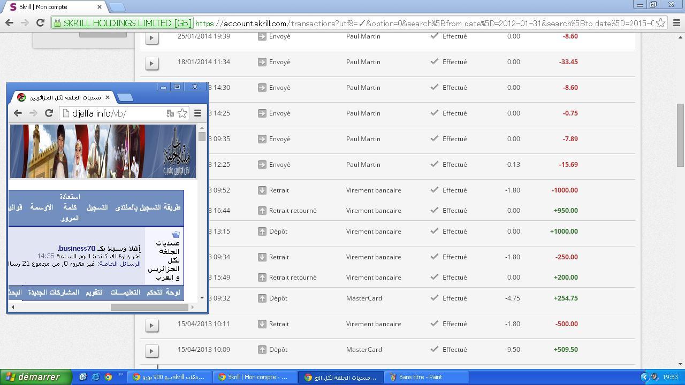Viewport: 685px width, 385px height.
Task: Open a new tab in the Skrill browser window
Action: pos(117,7)
